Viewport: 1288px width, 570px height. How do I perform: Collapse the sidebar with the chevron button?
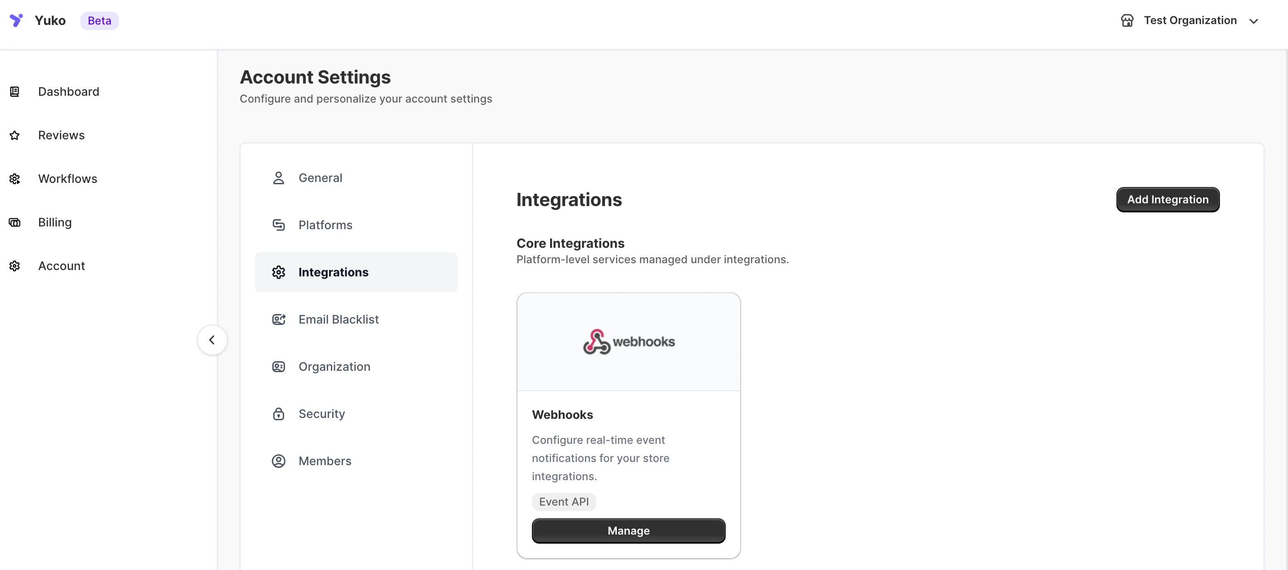coord(212,340)
